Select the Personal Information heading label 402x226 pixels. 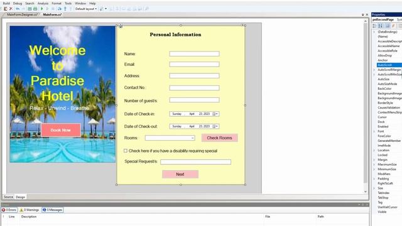[x=176, y=35]
